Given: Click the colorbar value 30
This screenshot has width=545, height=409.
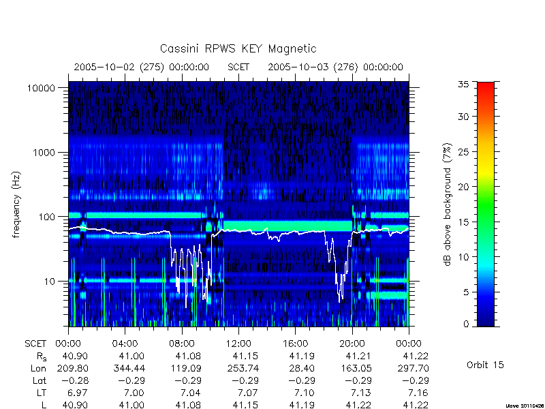Looking at the screenshot, I should pyautogui.click(x=463, y=117).
